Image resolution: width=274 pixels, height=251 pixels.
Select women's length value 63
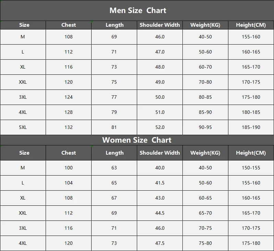point(114,168)
